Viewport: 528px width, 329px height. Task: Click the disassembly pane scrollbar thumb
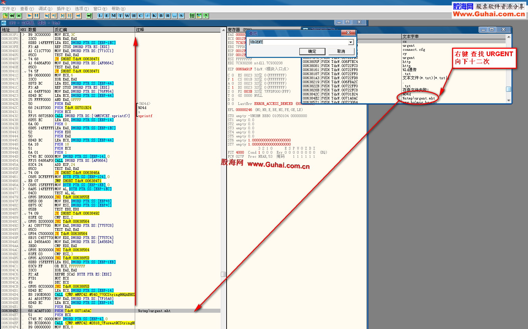(x=223, y=274)
